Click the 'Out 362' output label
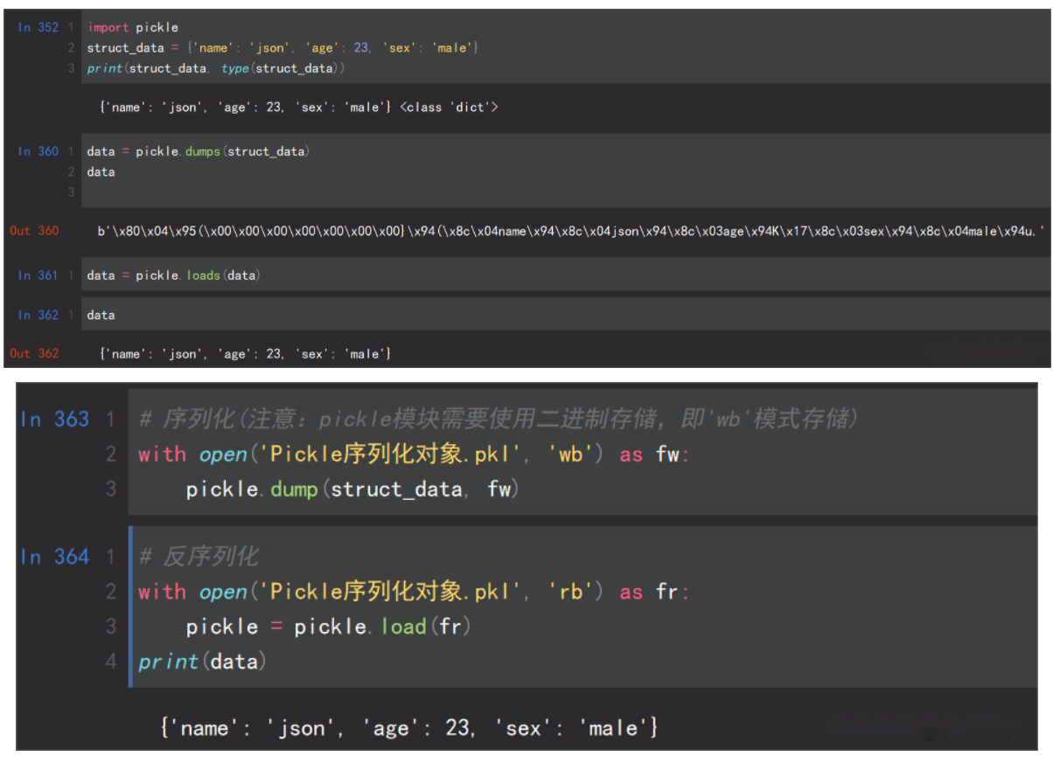 [x=34, y=354]
